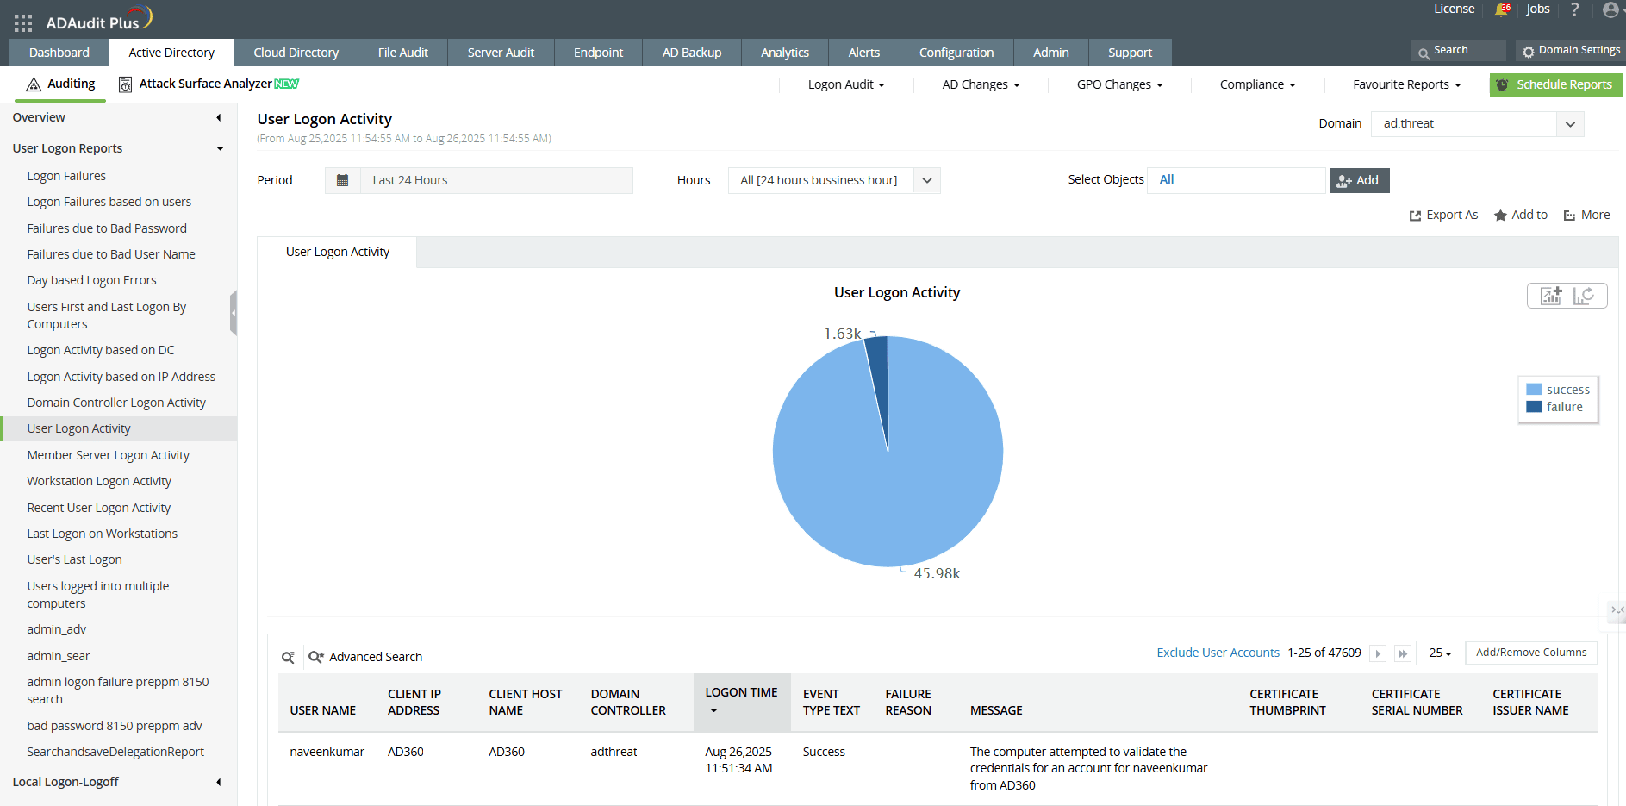Open the Hours dropdown for business hours

tap(926, 180)
